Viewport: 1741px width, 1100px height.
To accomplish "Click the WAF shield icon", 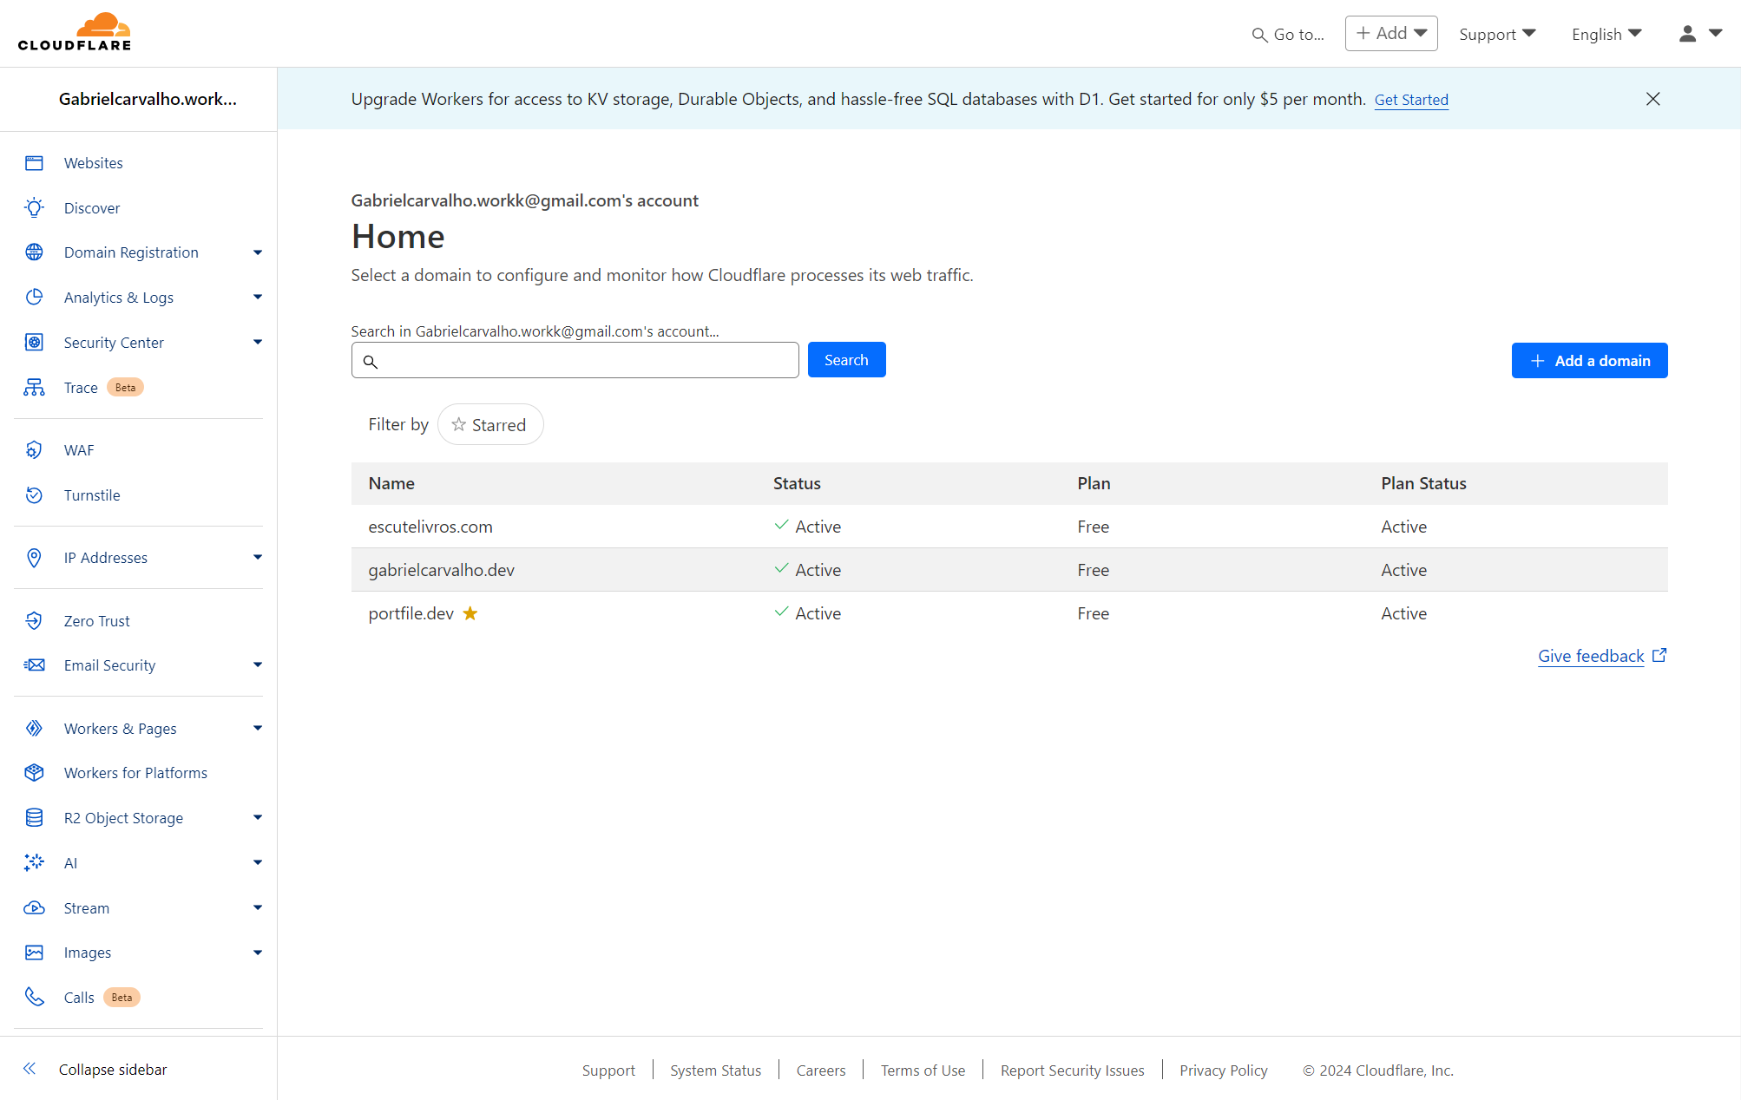I will [34, 450].
